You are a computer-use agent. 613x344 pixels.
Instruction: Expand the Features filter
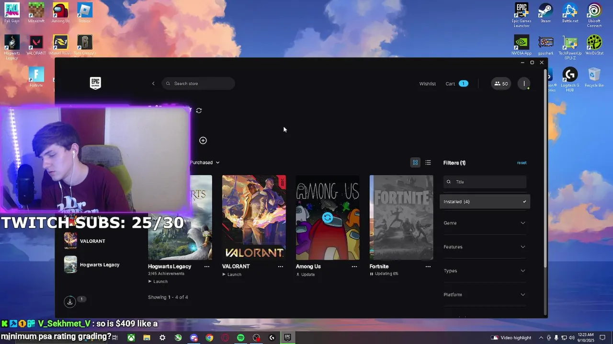(x=485, y=247)
